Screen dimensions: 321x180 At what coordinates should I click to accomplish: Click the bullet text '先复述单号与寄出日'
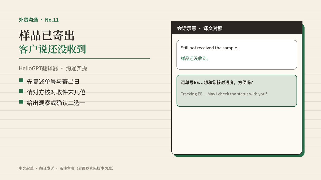pos(53,82)
